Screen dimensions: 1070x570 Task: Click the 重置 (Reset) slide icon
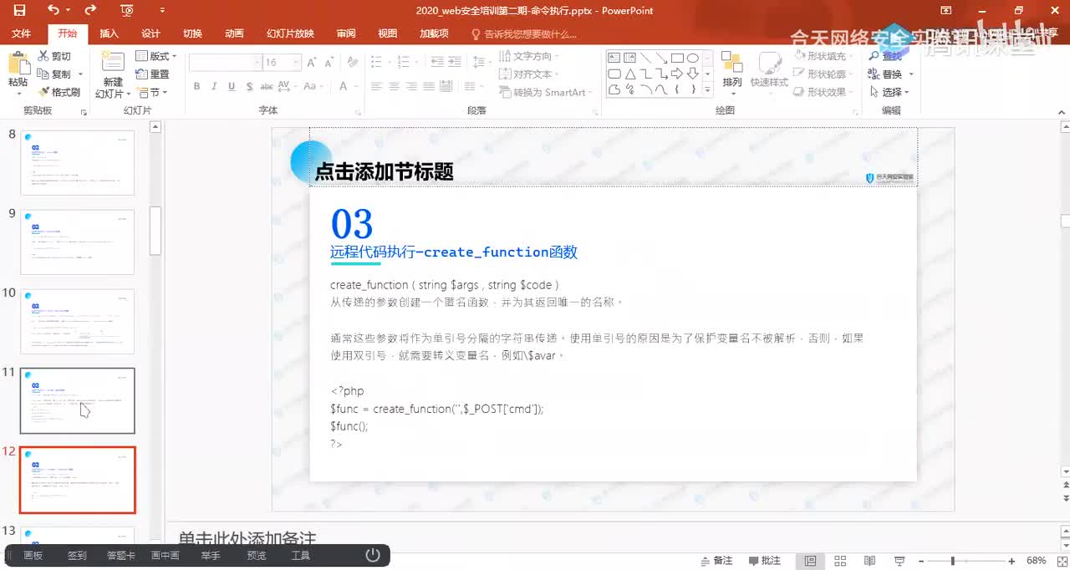(142, 74)
